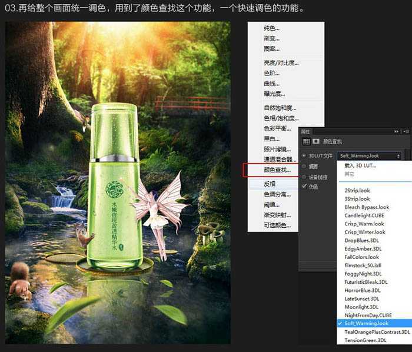Viewport: 412px width, 352px height.
Task: Click the forest product artwork image
Action: (x=118, y=182)
